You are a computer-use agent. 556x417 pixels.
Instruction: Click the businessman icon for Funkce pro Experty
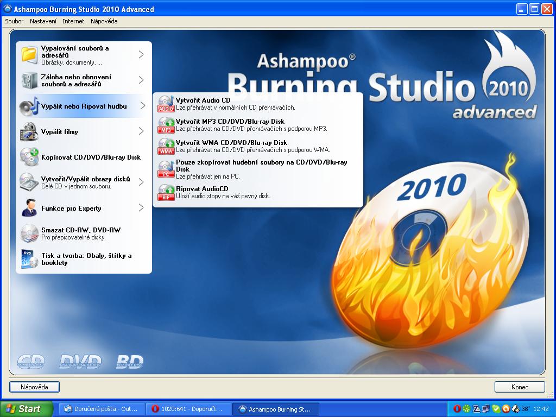pos(29,208)
